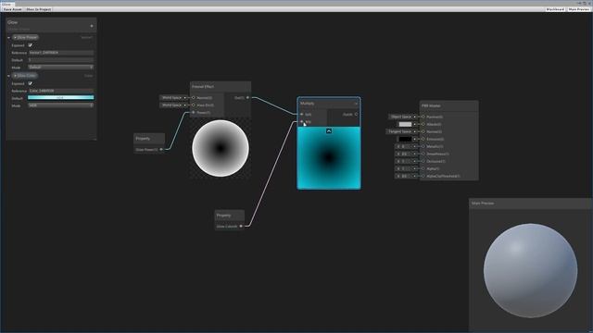Open the Glow Power Mode dropdown
The height and width of the screenshot is (333, 593).
tap(61, 68)
